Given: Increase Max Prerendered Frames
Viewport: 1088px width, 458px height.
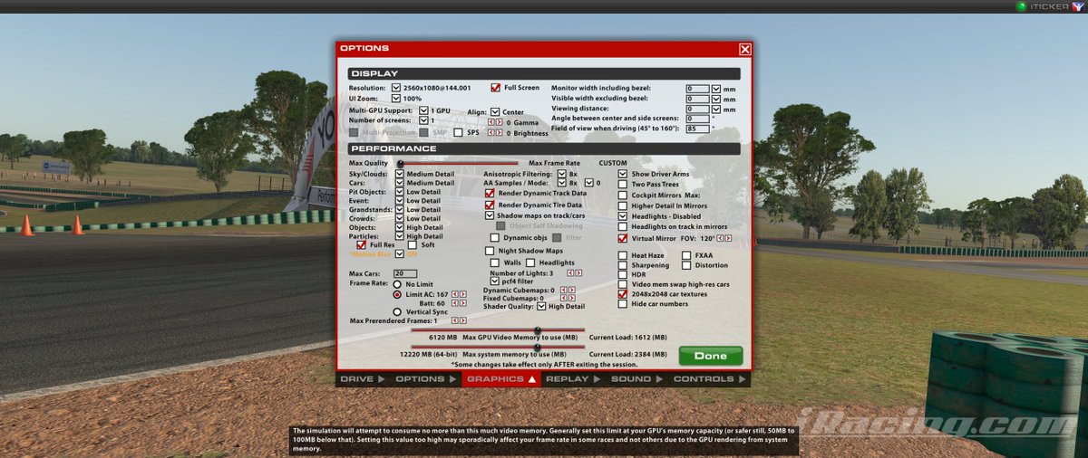Looking at the screenshot, I should (x=462, y=320).
